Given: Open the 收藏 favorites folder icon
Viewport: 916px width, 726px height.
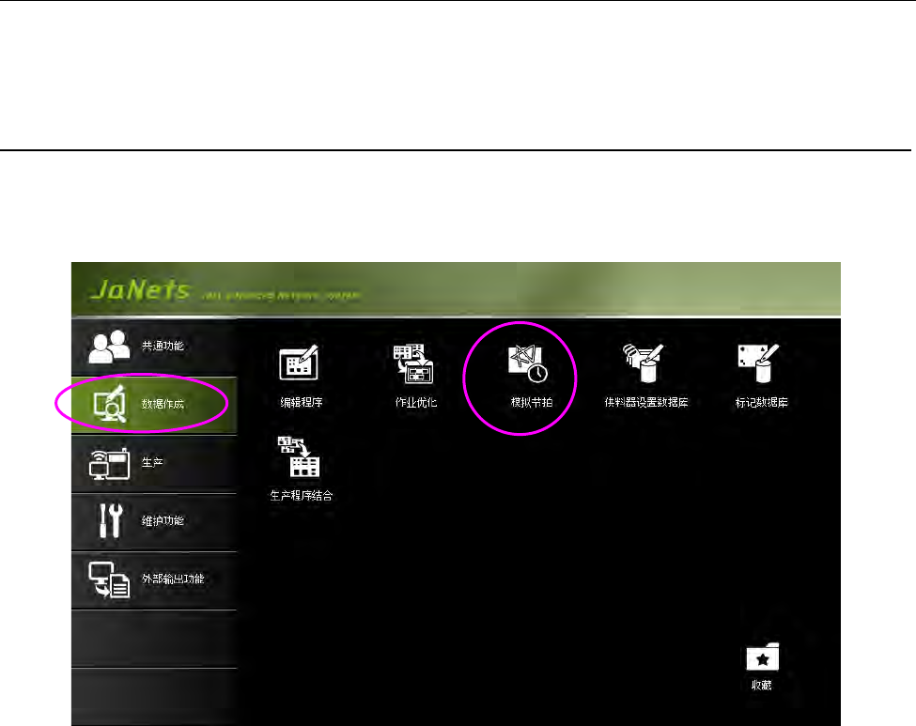Looking at the screenshot, I should pos(762,657).
